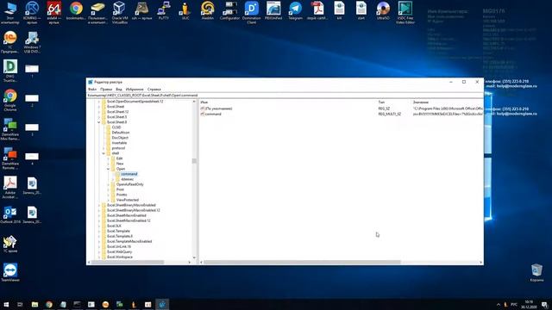This screenshot has width=552, height=310.
Task: Open Configurator desktop shortcut
Action: pos(229,11)
